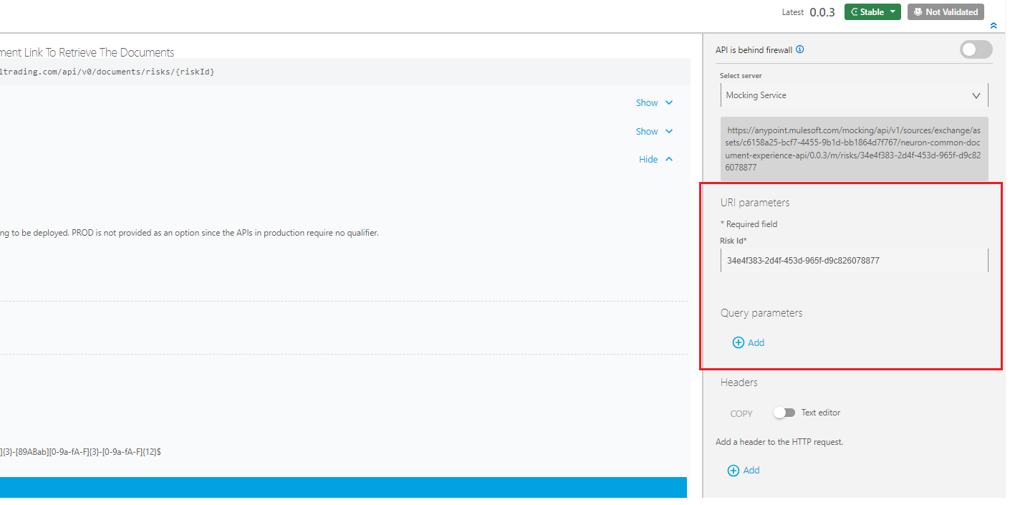Click the COPY headers button

point(741,413)
